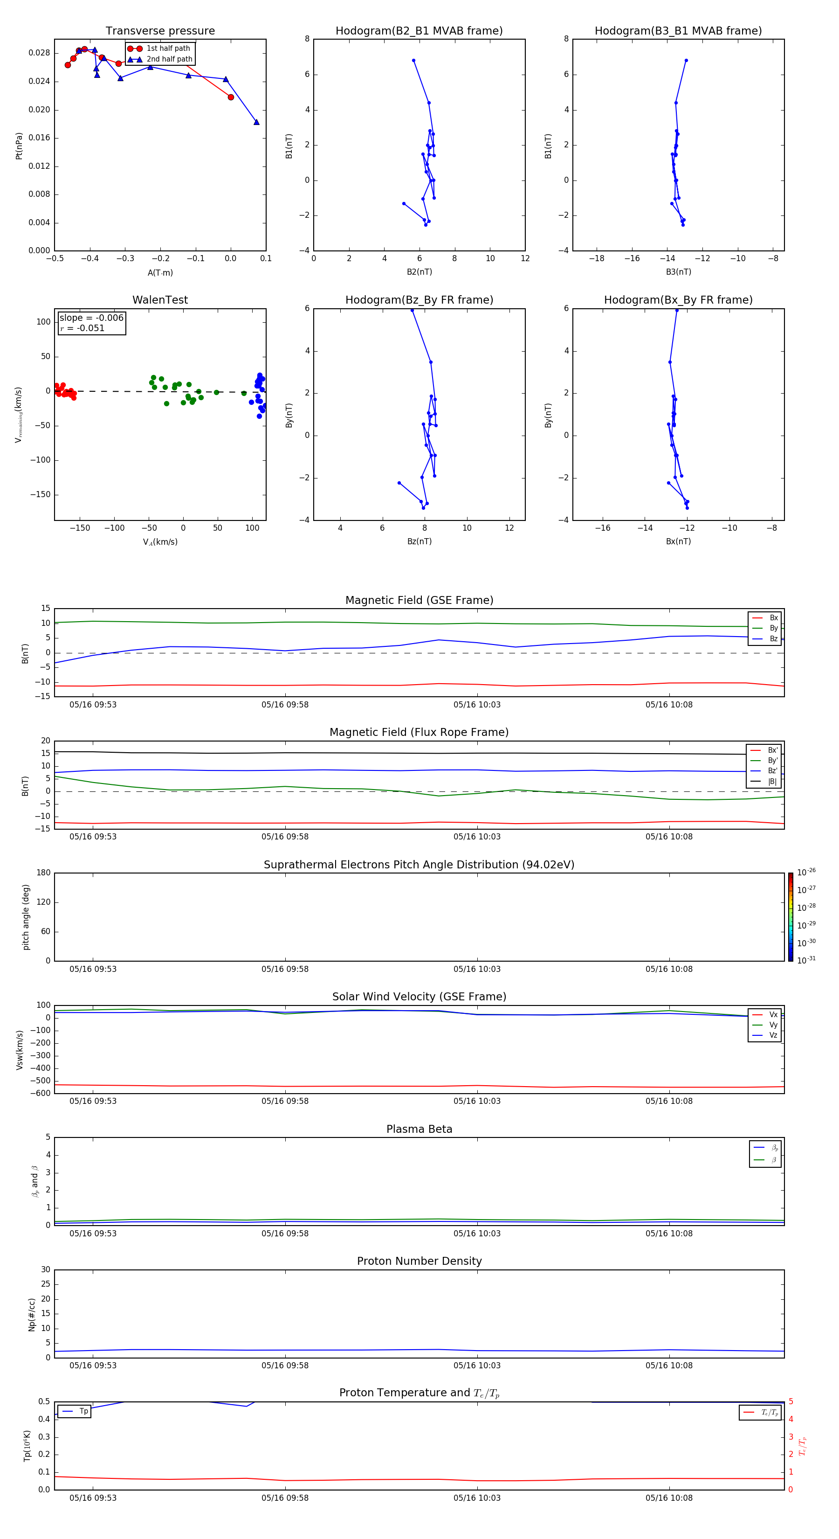Click the 'Hodogram(Bz_By FR frame)' title

click(x=419, y=300)
